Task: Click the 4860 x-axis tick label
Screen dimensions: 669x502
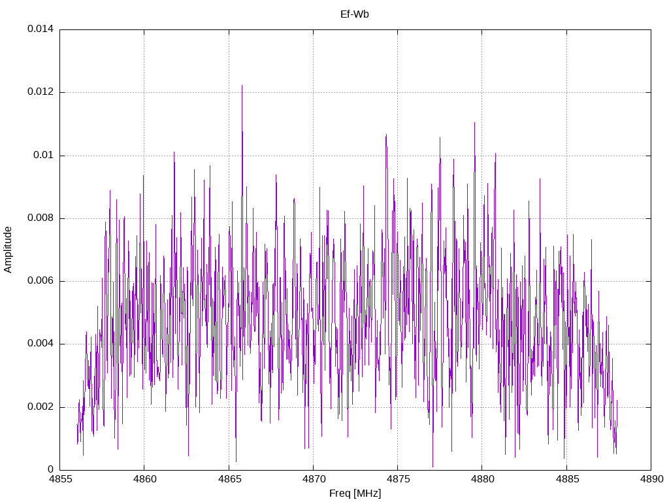Action: coord(144,479)
